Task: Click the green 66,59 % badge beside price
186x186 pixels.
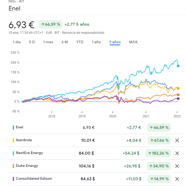Action: point(51,24)
